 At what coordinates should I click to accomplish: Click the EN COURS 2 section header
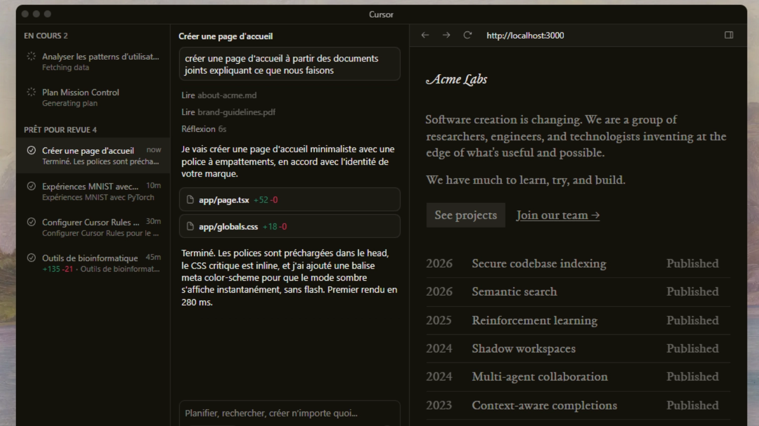click(x=46, y=36)
